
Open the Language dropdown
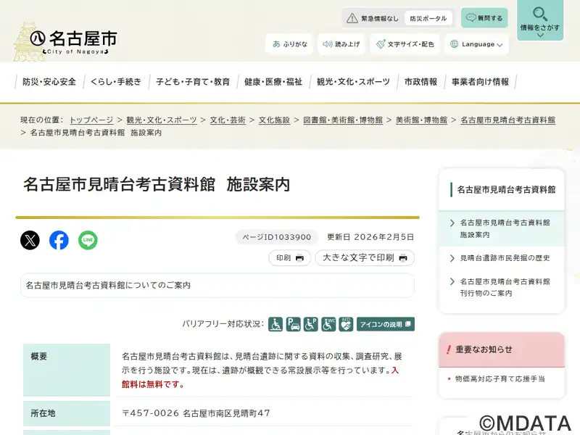[476, 44]
